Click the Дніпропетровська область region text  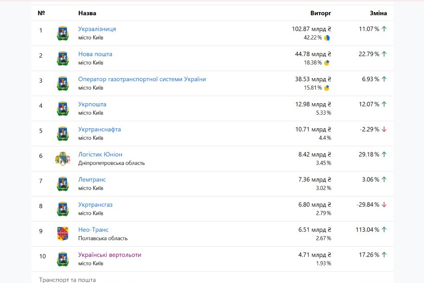[x=112, y=163]
